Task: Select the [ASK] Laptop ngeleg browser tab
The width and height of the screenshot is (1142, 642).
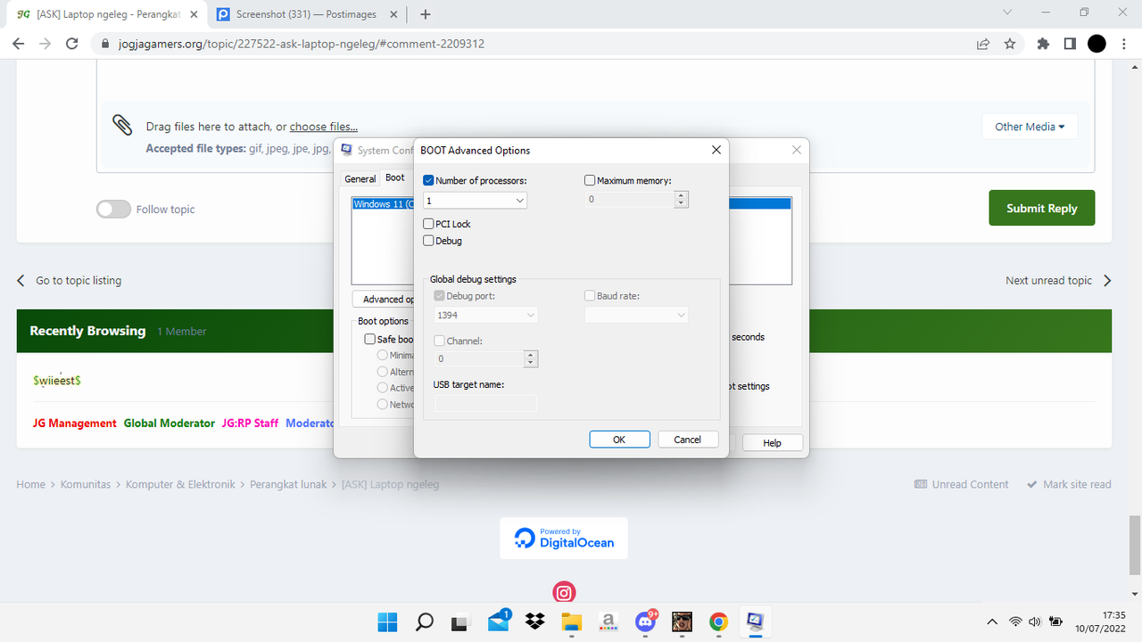Action: pyautogui.click(x=107, y=14)
